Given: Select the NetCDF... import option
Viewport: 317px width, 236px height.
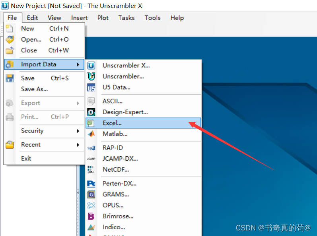Looking at the screenshot, I should [143, 170].
